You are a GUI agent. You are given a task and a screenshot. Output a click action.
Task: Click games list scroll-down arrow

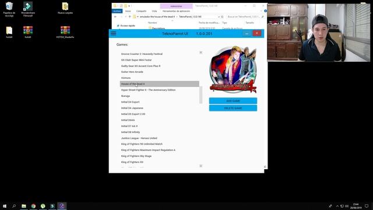point(200,166)
